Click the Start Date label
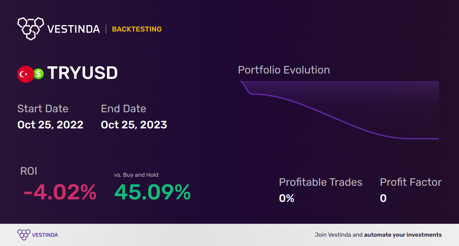Viewport: 459px width, 246px height. tap(43, 109)
